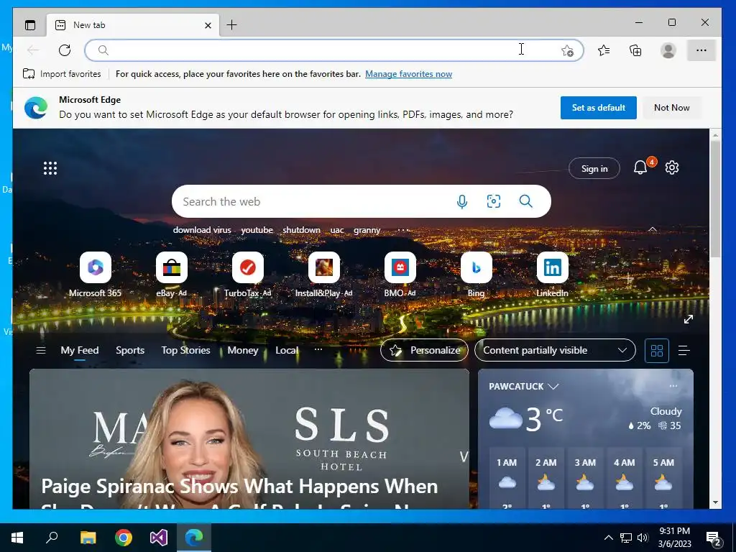Launch Google Chrome from taskbar

[x=124, y=538]
